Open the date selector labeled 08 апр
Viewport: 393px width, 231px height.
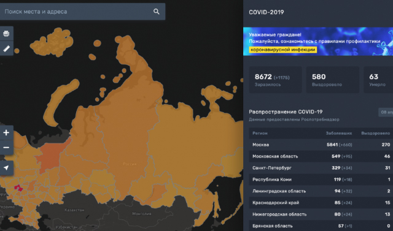[386, 112]
